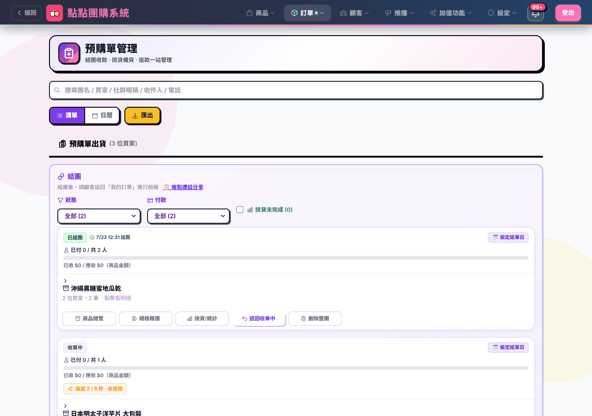Image resolution: width=592 pixels, height=416 pixels.
Task: Switch to 清單 list view
Action: tap(67, 115)
